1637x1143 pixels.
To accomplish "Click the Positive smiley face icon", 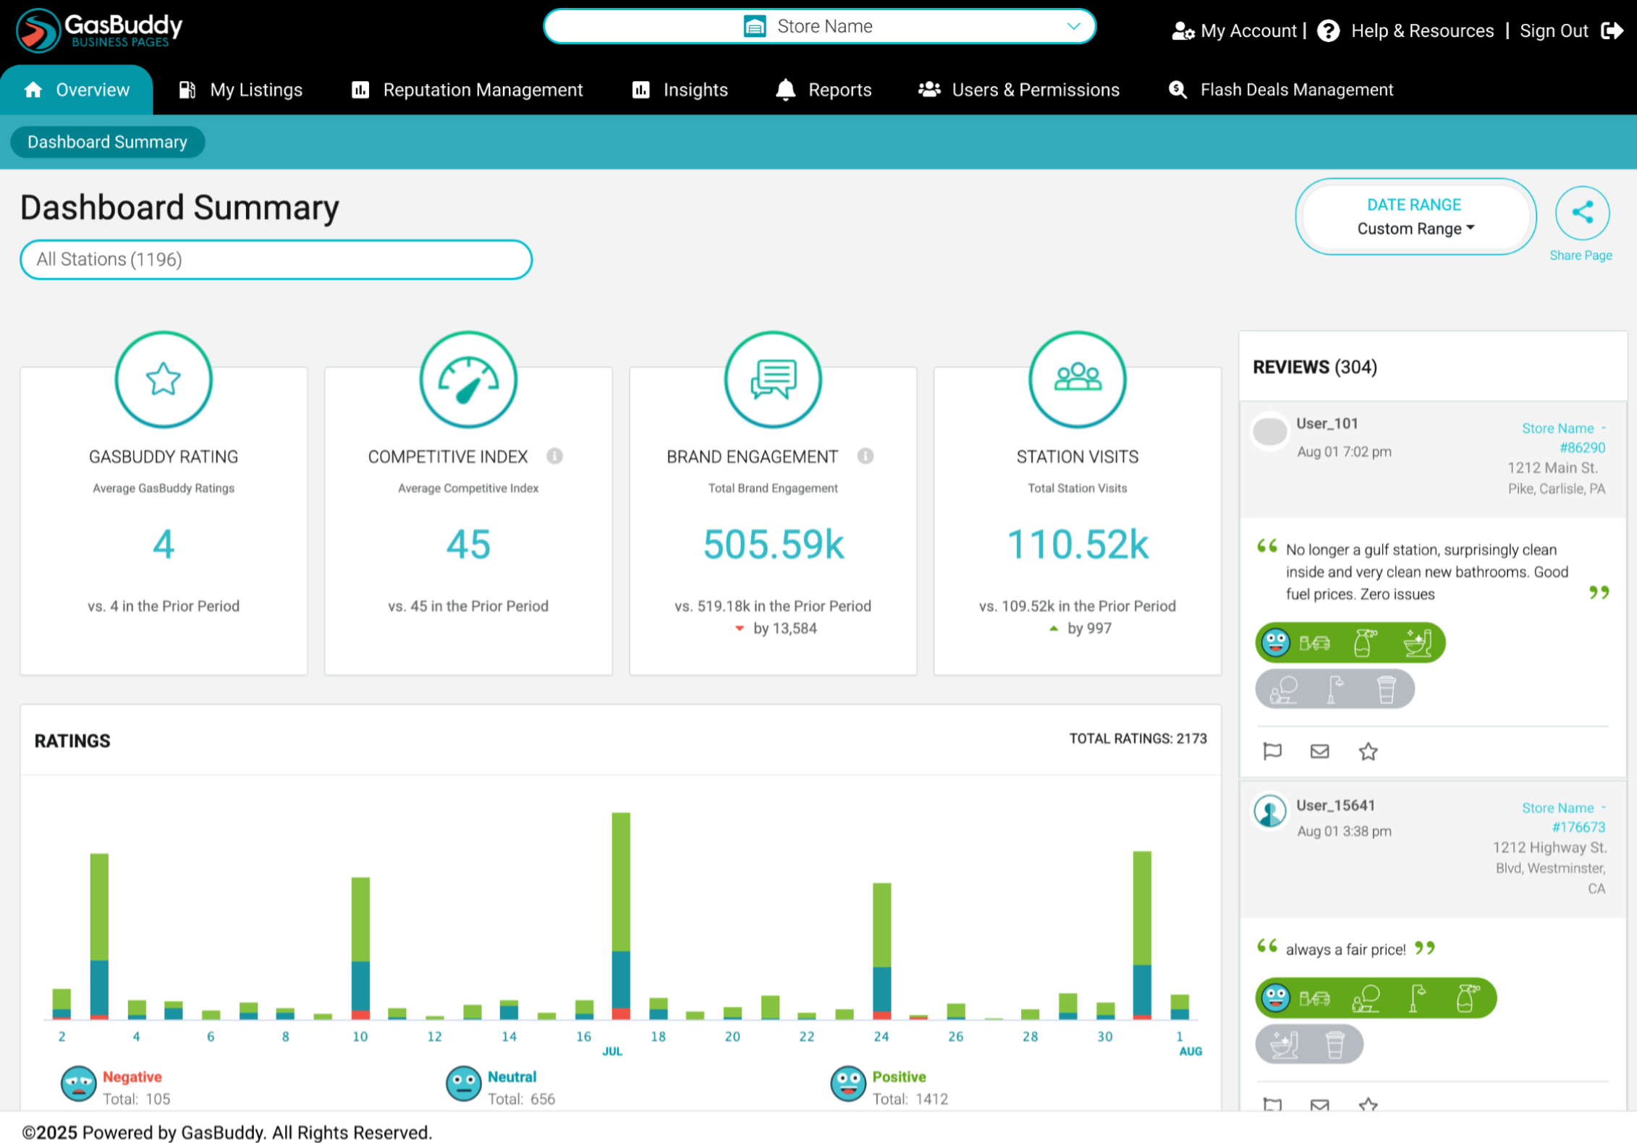I will point(848,1084).
